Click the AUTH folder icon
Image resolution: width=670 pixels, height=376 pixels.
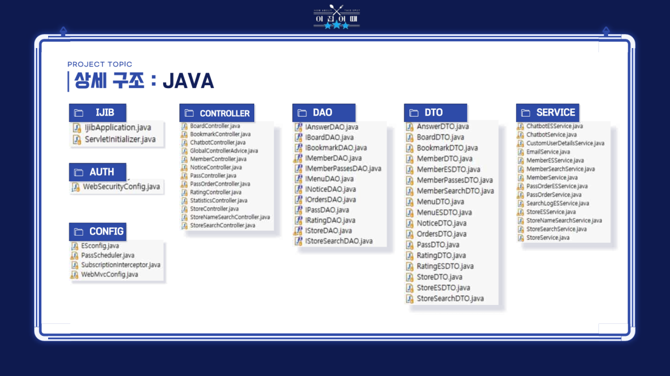pyautogui.click(x=78, y=172)
